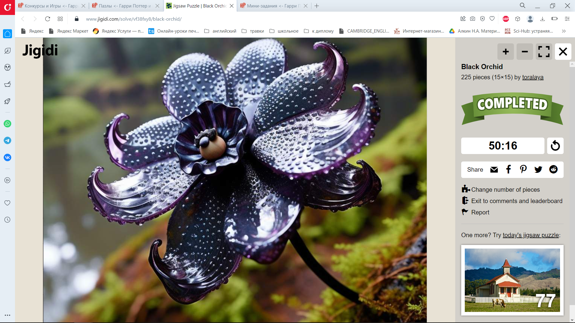The height and width of the screenshot is (323, 575).
Task: Close the Jigsaw Puzzle Black Orchid tab
Action: point(231,6)
